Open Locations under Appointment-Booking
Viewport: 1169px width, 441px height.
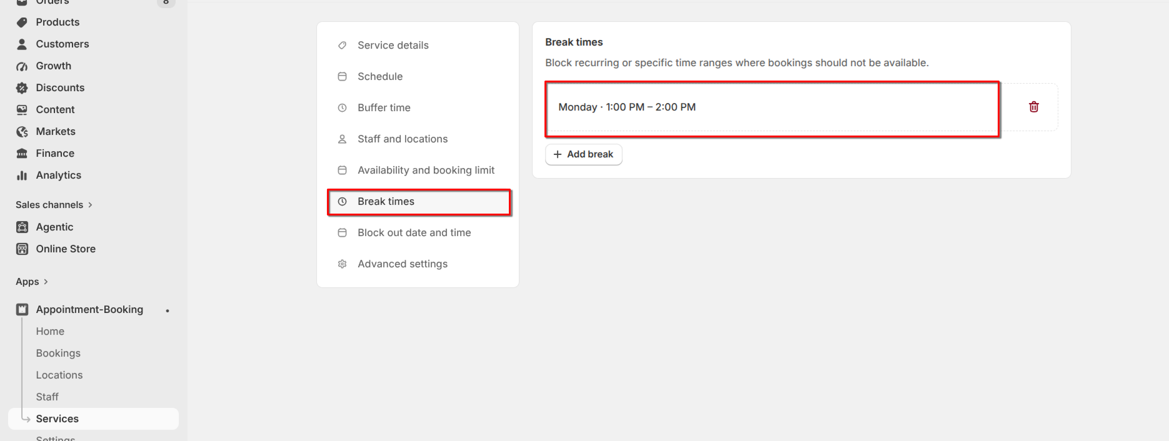[59, 375]
